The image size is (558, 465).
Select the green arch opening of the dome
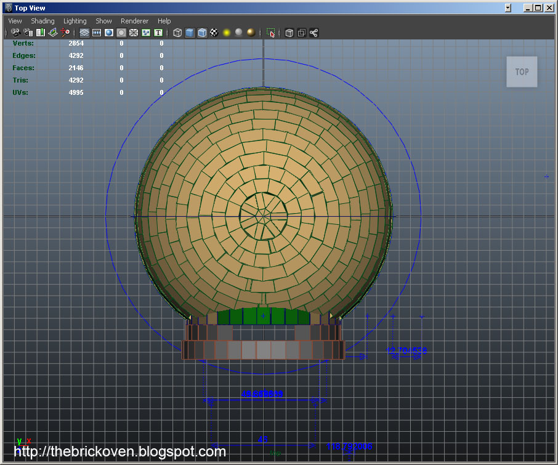pyautogui.click(x=263, y=316)
